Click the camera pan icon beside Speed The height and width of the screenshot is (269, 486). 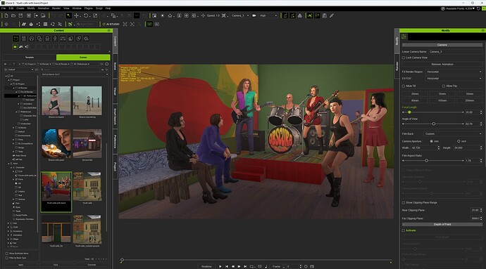tap(203, 15)
